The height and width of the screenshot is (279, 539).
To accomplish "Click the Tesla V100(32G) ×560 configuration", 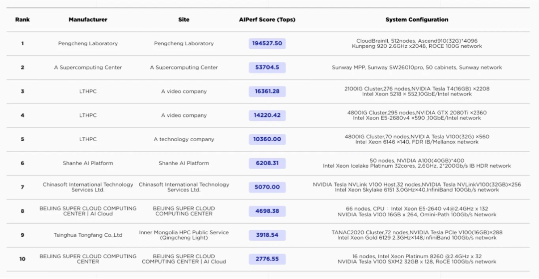I will pos(417,139).
